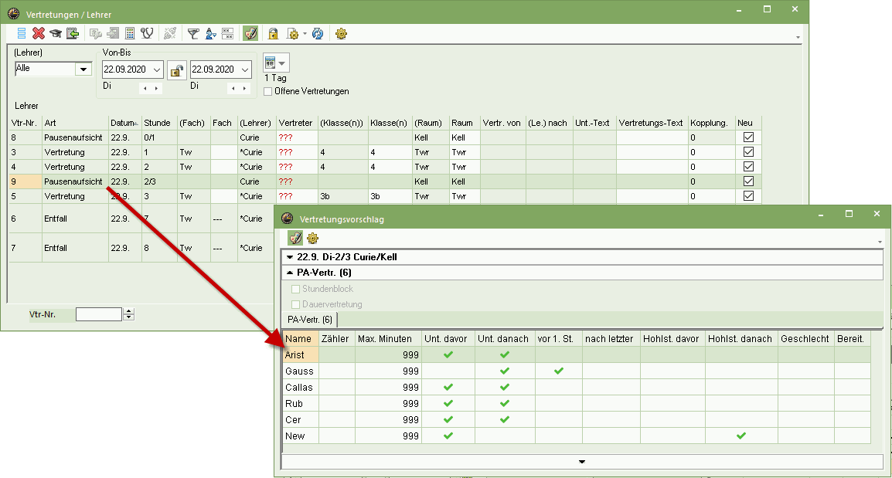This screenshot has width=892, height=478.
Task: Select Pausenaufsicht row with Stunde 0/1
Action: point(385,137)
